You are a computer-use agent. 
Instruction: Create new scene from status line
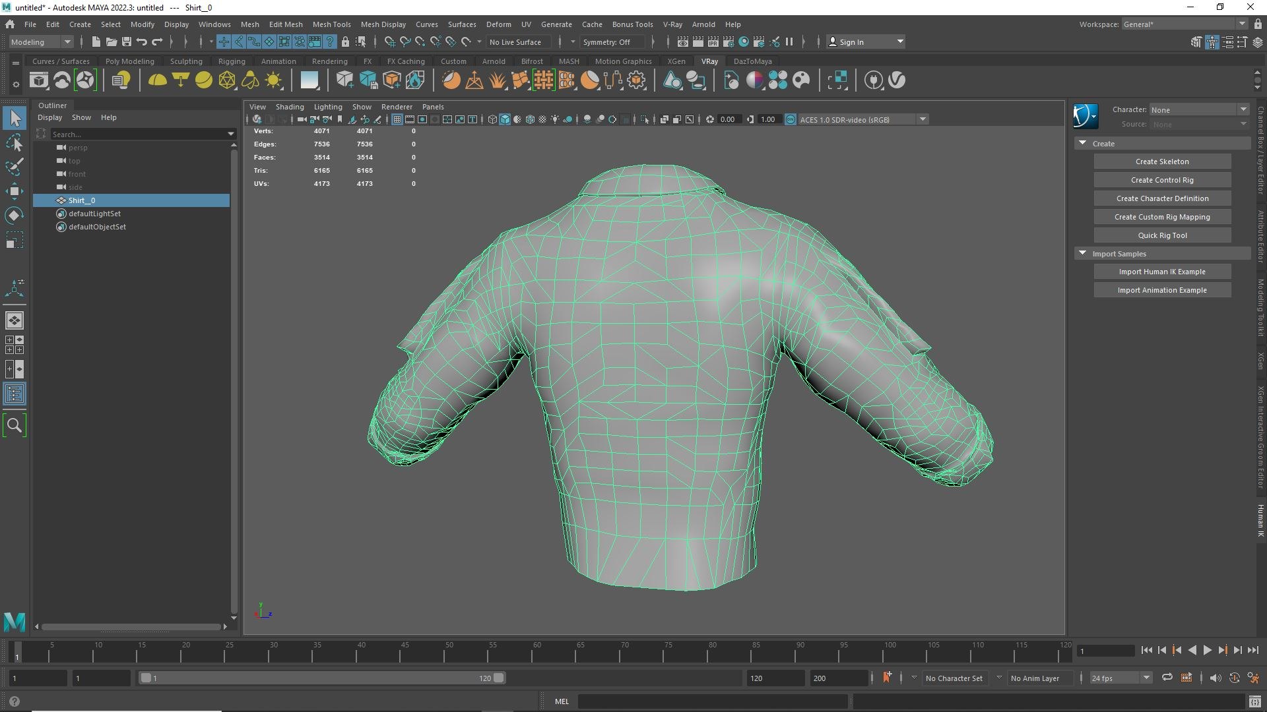point(96,42)
